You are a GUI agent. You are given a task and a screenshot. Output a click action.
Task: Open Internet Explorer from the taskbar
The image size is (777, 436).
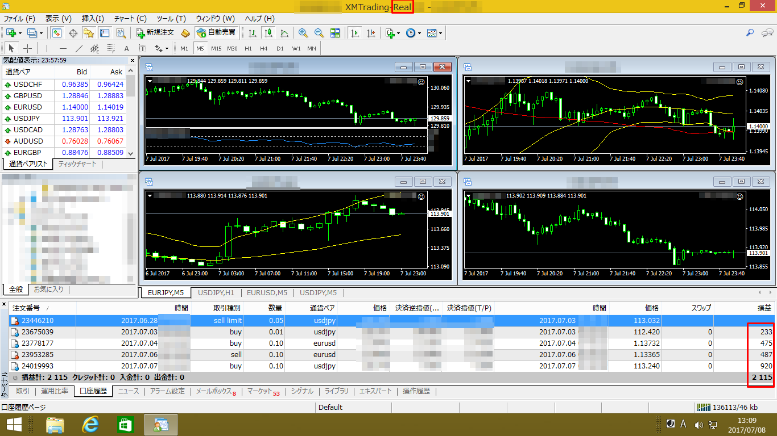pos(90,424)
